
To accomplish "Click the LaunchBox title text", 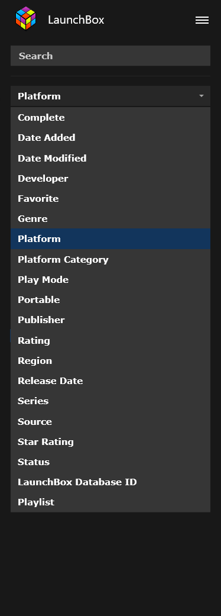I will [x=76, y=20].
